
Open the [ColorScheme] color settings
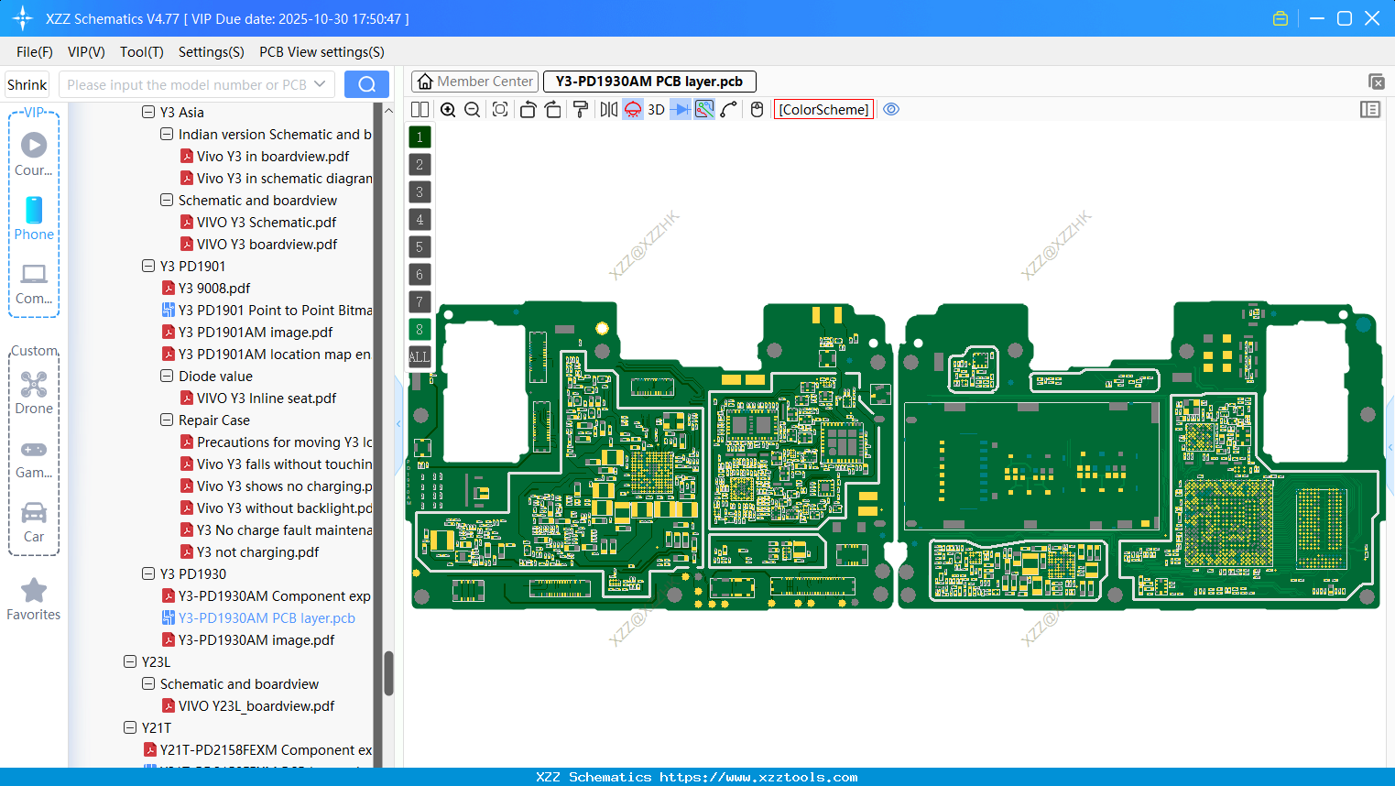[823, 109]
